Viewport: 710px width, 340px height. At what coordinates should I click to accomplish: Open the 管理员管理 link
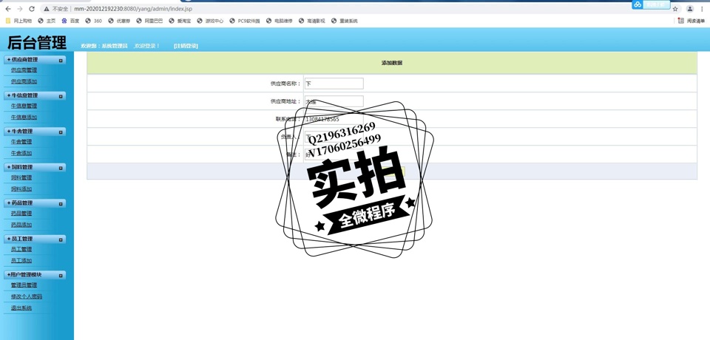coord(24,285)
